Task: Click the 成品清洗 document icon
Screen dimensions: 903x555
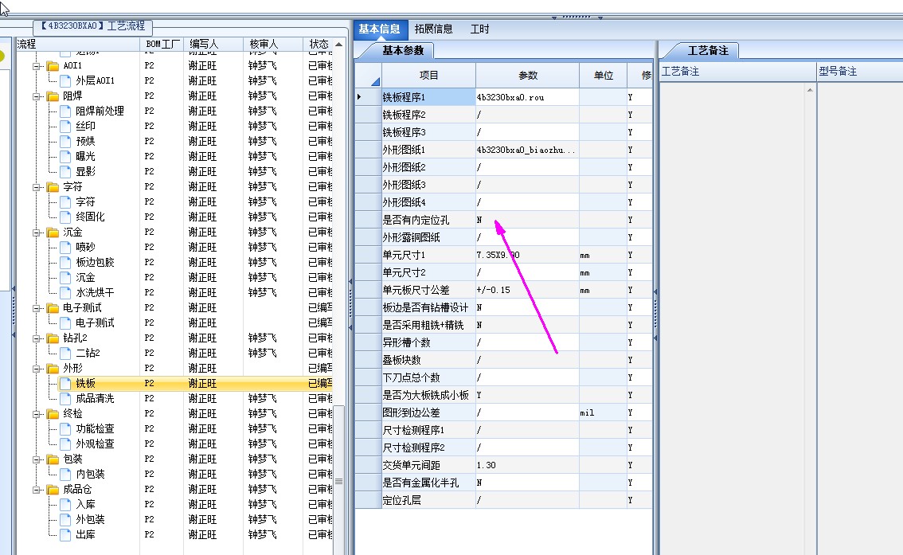Action: coord(65,398)
